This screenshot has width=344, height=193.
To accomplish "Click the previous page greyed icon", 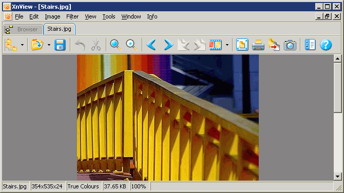I will [183, 45].
